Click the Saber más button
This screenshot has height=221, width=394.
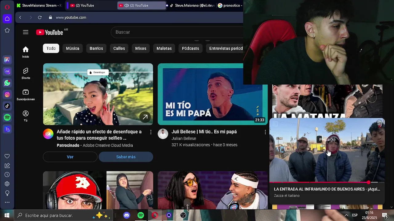[x=126, y=157]
